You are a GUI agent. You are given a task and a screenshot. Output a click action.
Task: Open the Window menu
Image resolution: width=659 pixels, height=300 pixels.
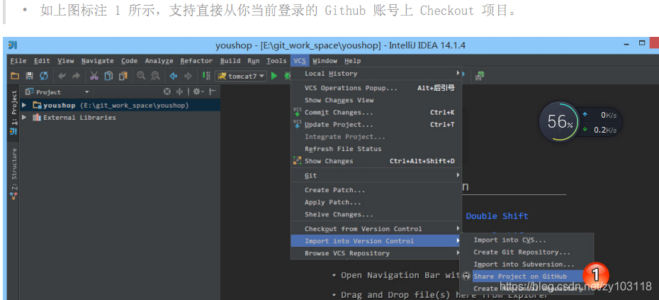[x=325, y=61]
